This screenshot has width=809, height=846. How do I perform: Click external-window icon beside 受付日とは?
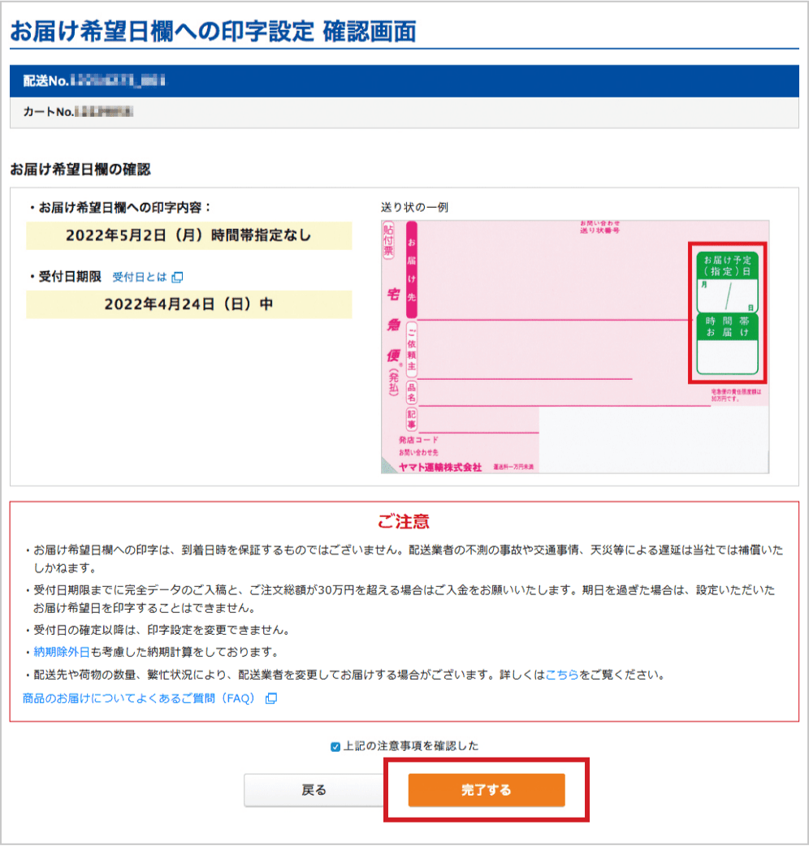pyautogui.click(x=177, y=278)
